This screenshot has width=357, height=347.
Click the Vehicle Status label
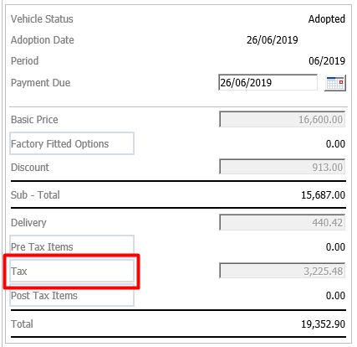[x=42, y=19]
